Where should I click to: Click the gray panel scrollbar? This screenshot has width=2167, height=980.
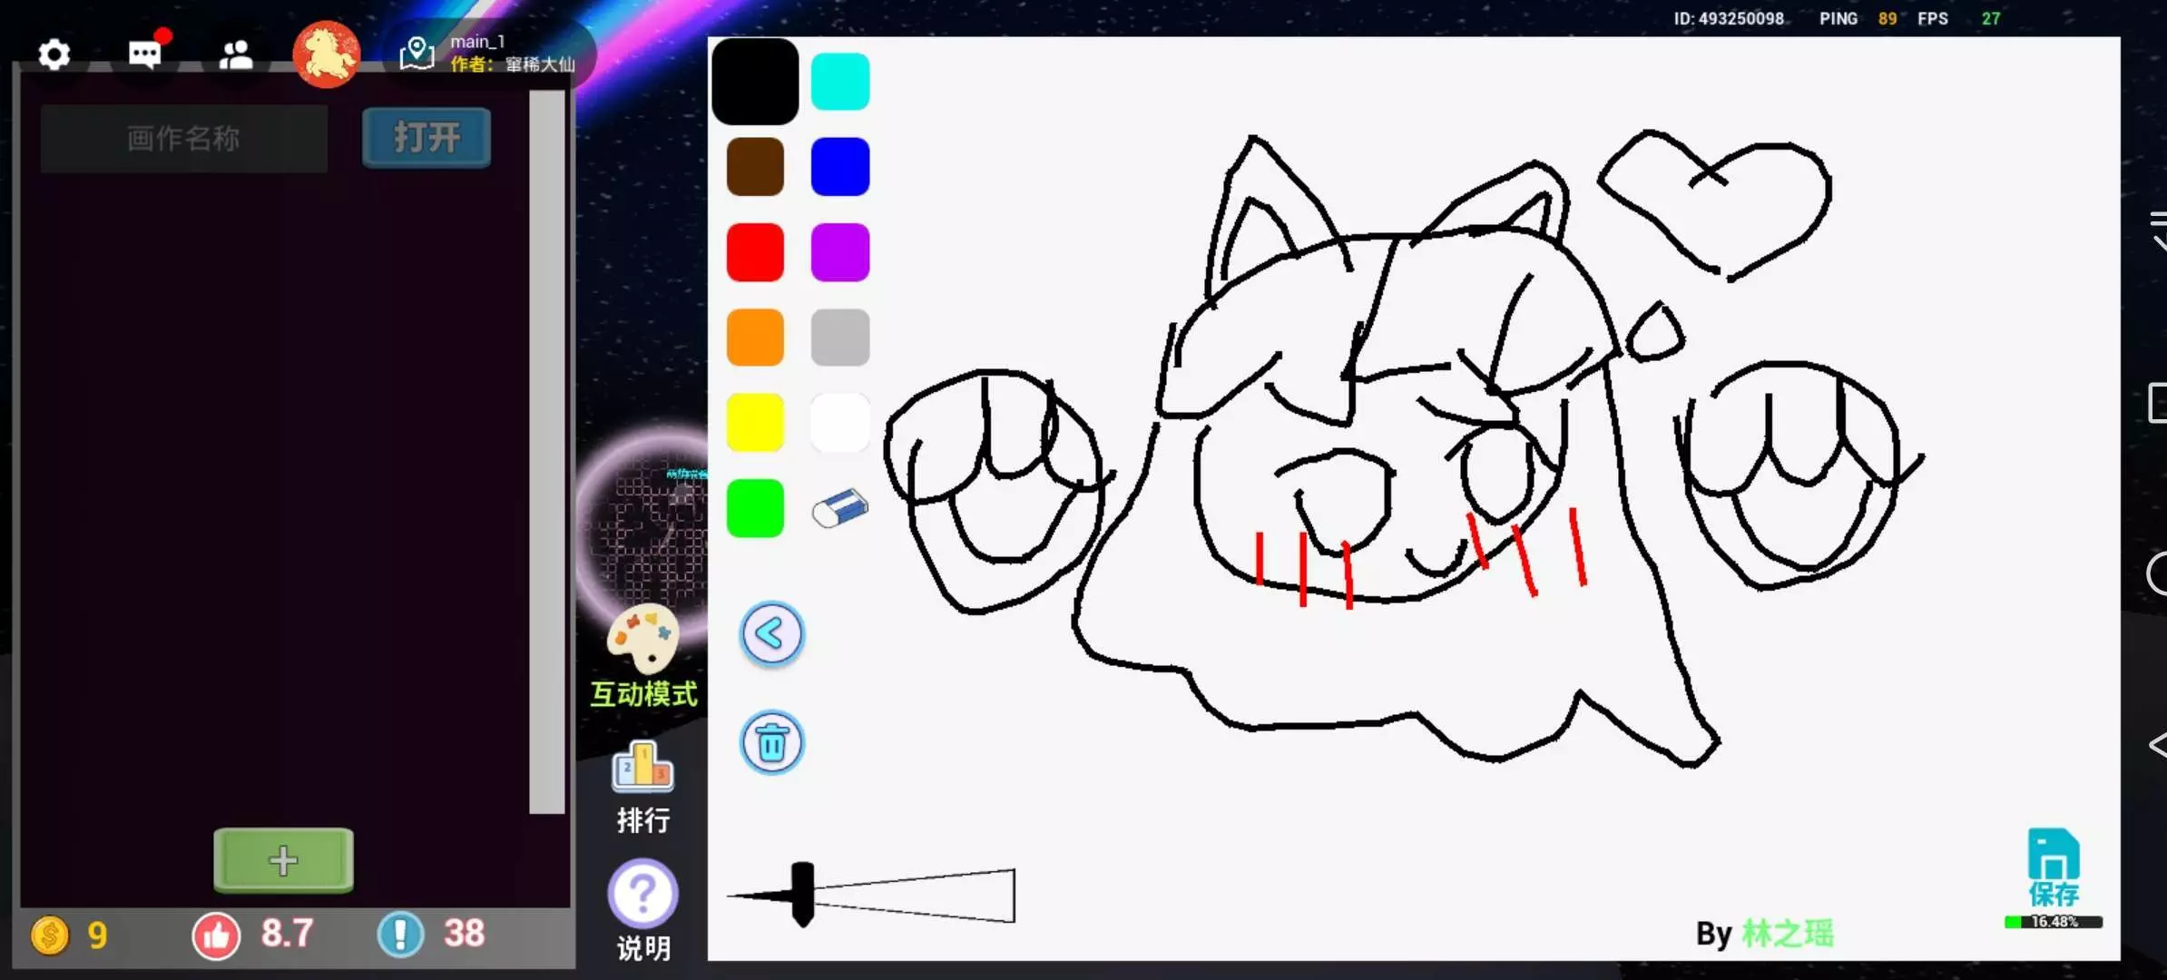546,452
